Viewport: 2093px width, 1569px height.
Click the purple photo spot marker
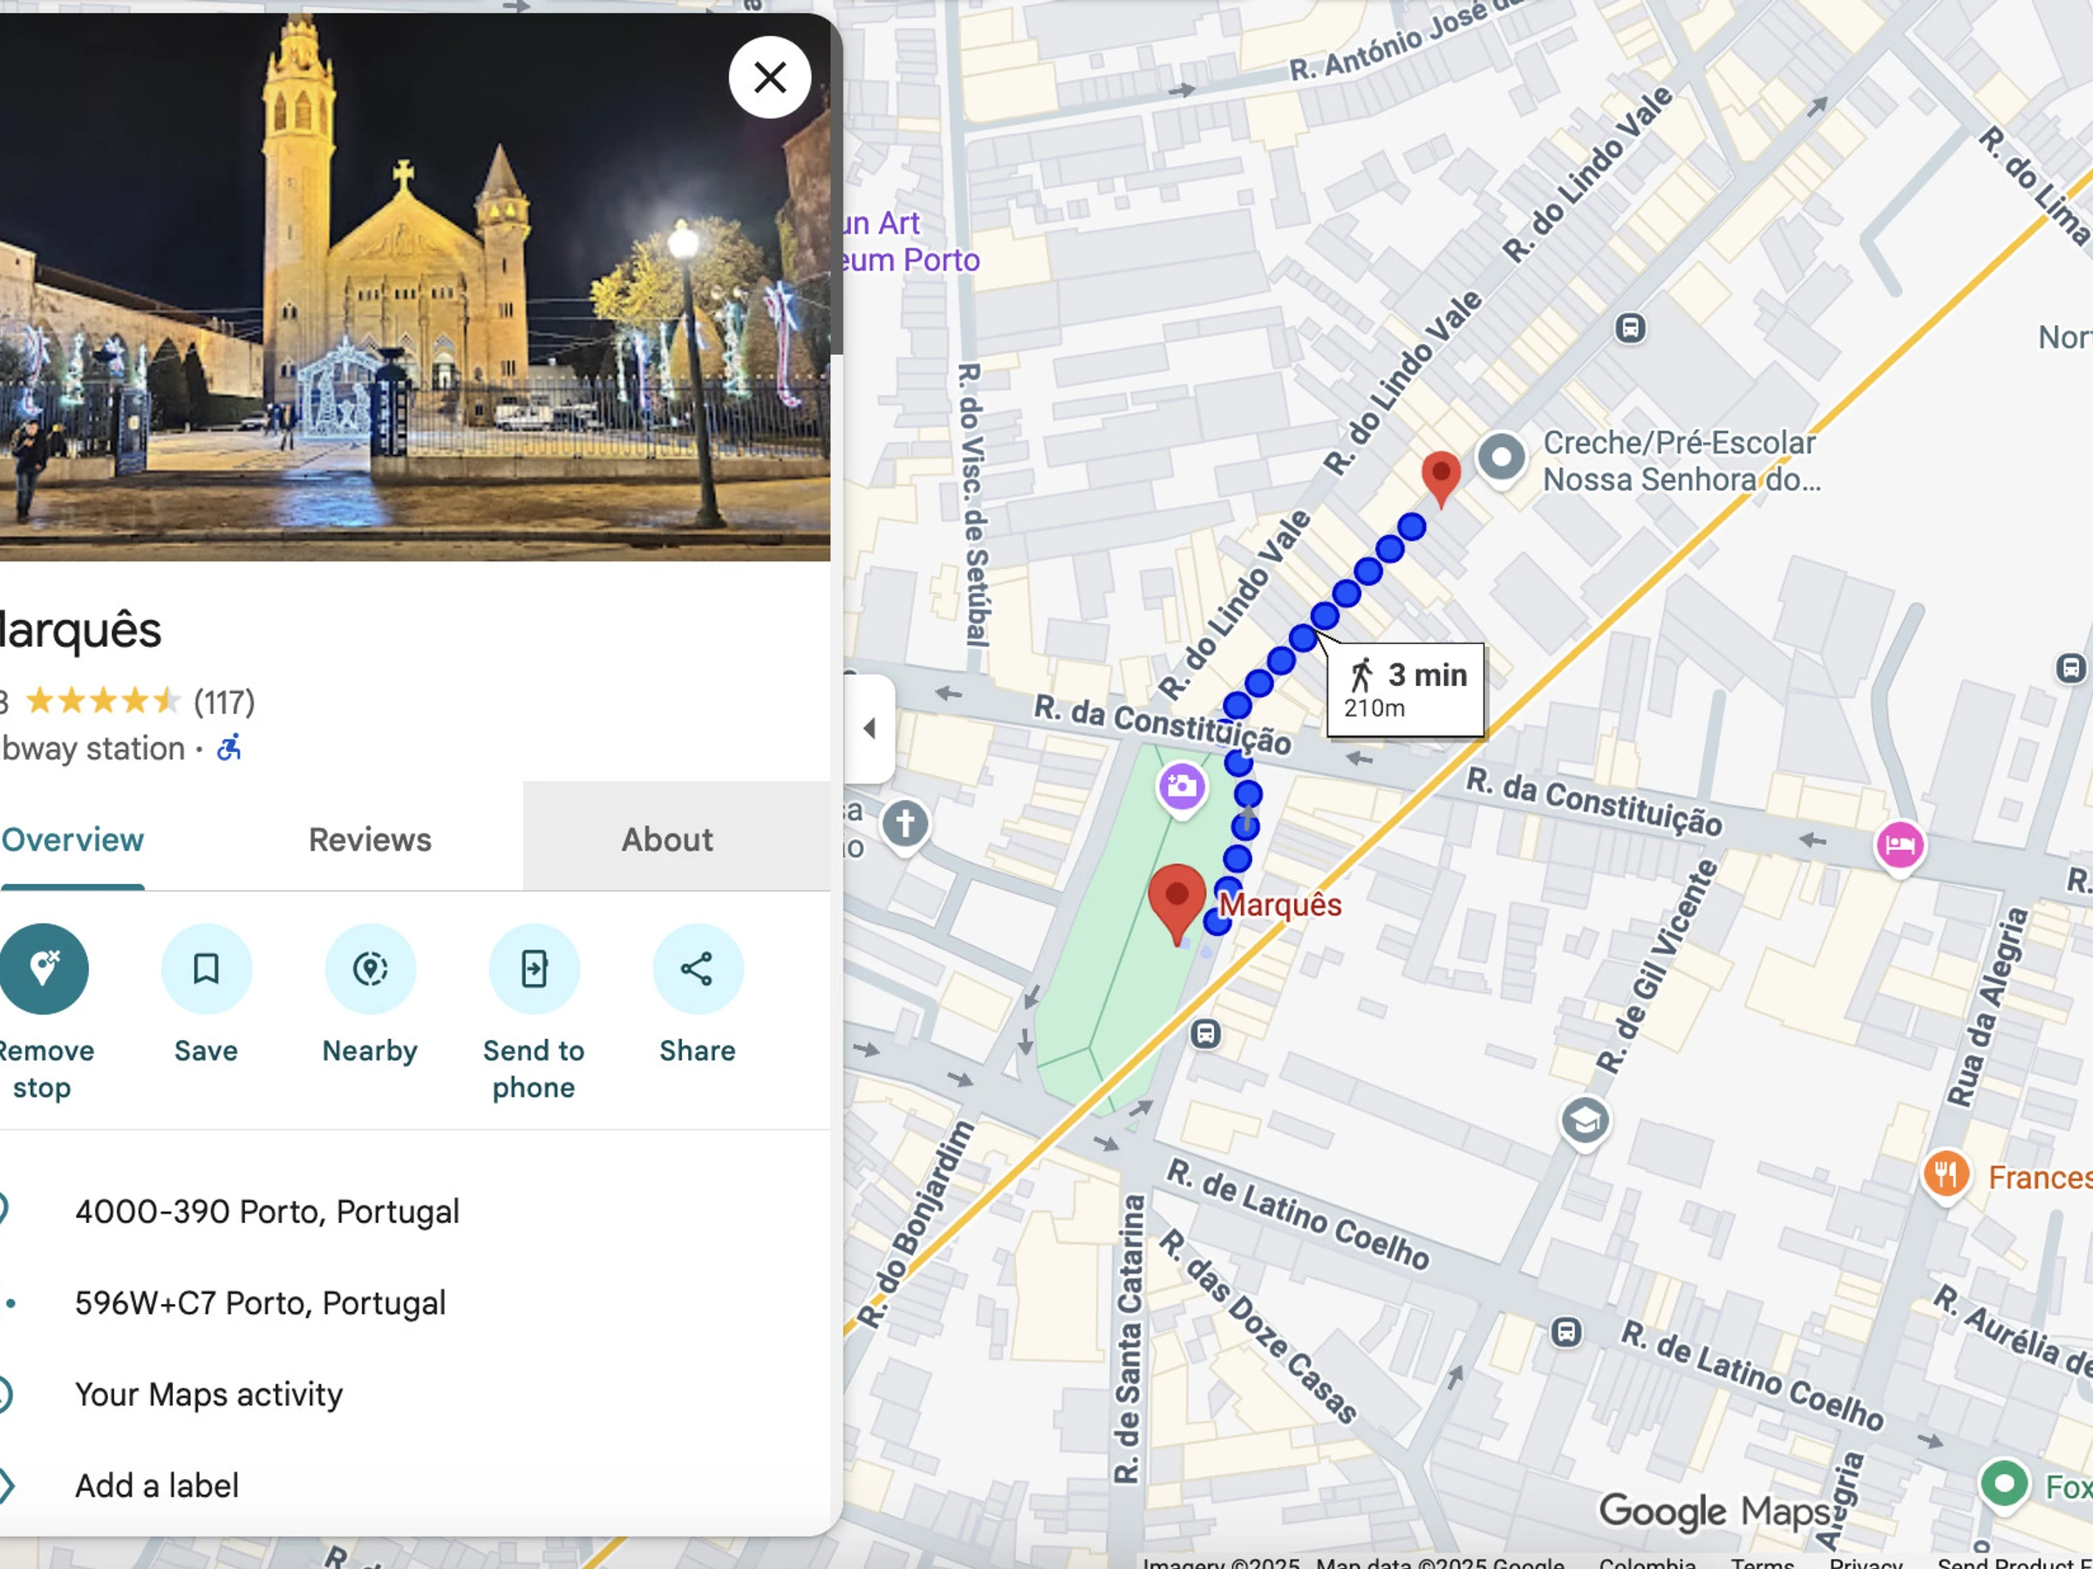(x=1181, y=787)
